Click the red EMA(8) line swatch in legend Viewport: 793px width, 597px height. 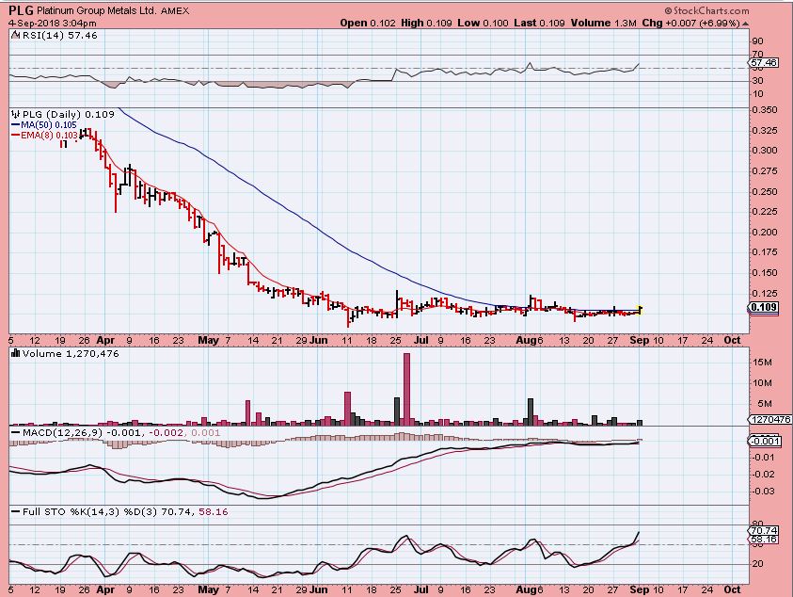tap(15, 136)
